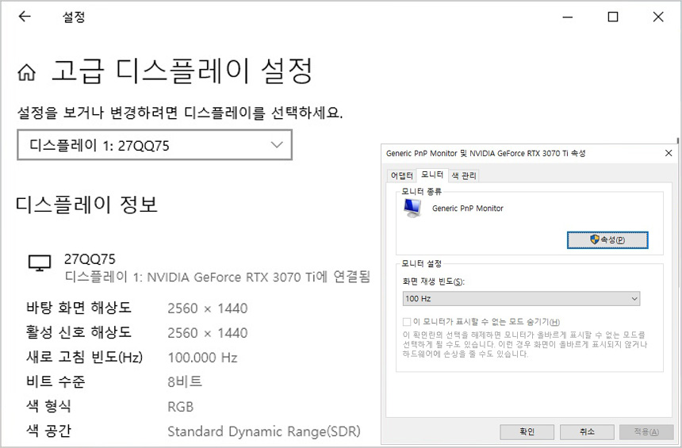
Task: Close the monitor properties dialog
Action: (669, 153)
